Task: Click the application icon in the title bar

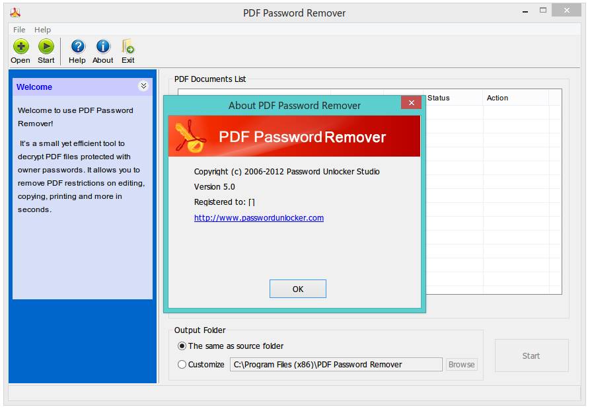Action: [15, 11]
